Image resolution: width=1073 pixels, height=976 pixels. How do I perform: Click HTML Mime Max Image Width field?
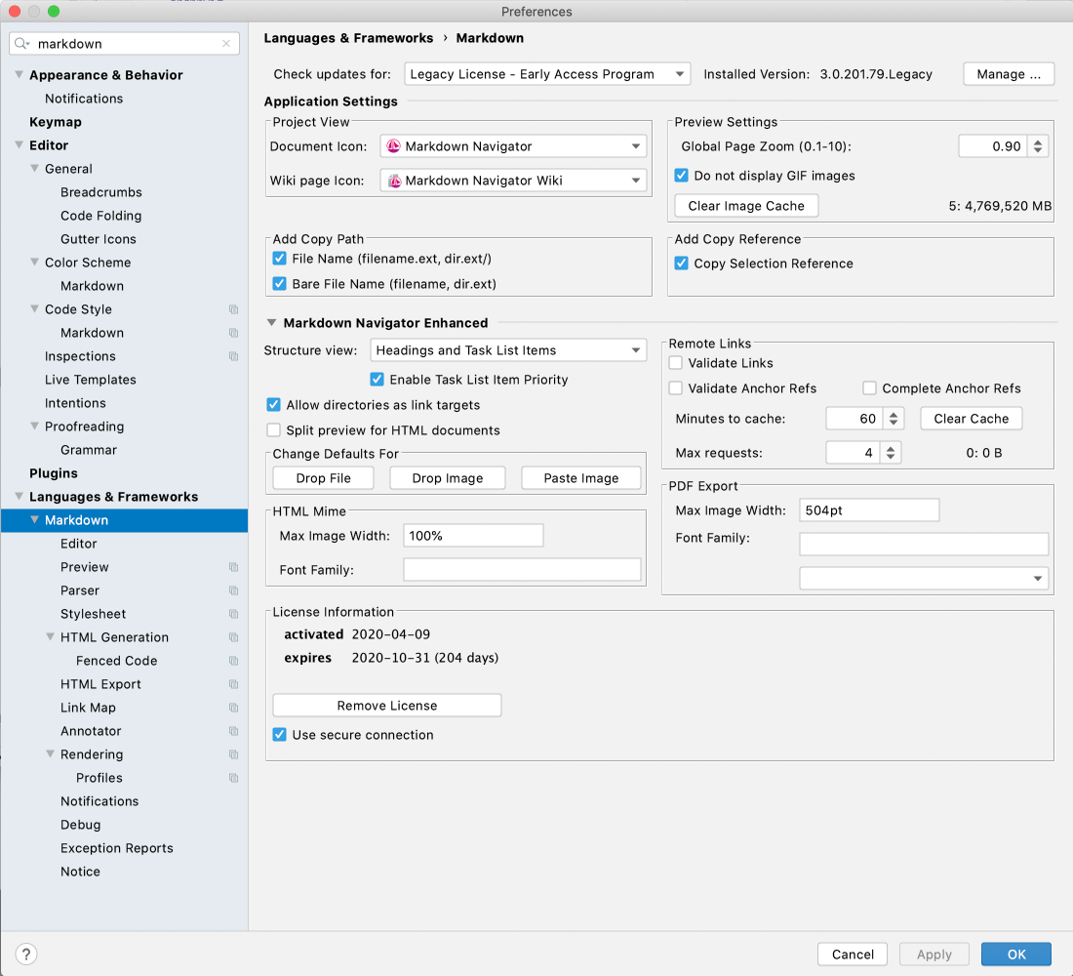[473, 536]
